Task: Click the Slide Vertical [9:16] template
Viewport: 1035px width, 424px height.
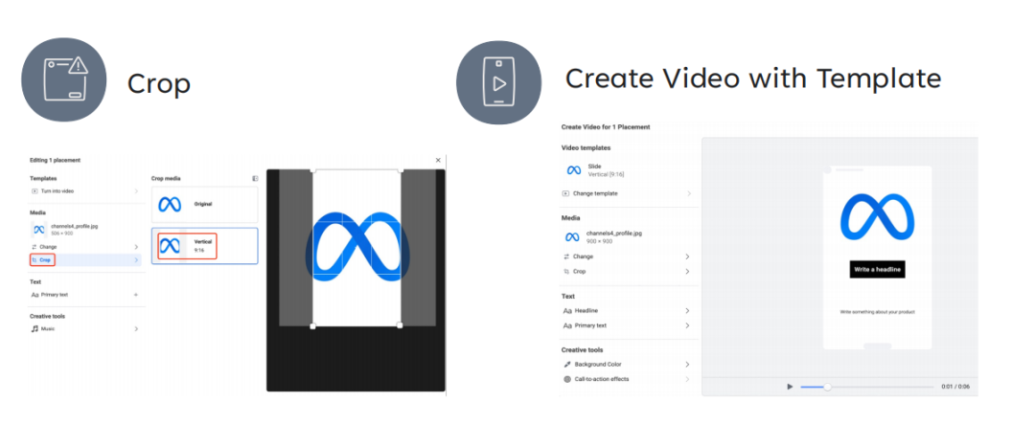Action: tap(627, 170)
